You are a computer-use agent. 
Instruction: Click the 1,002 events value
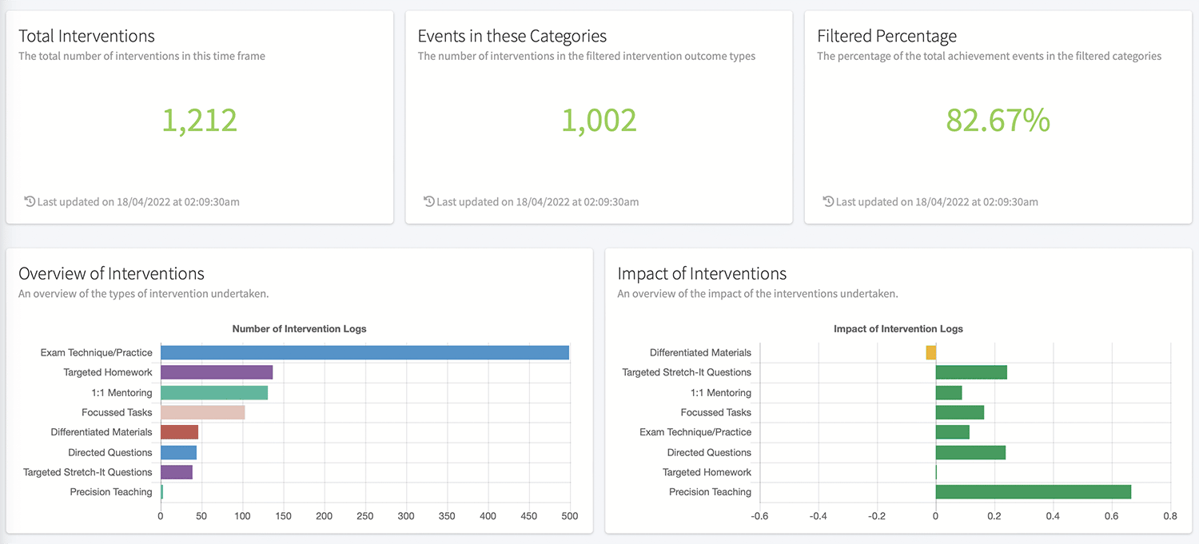[x=599, y=120]
